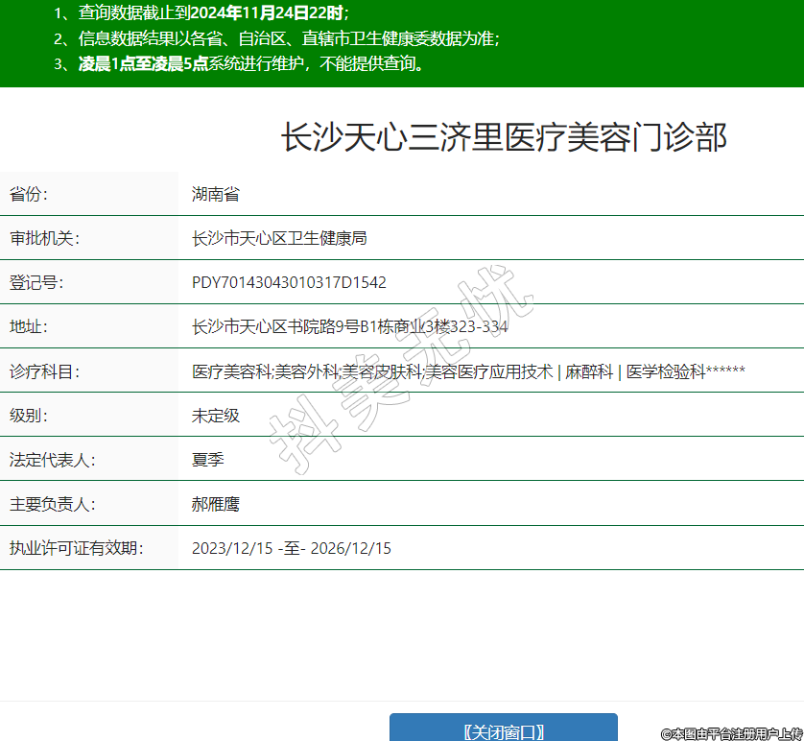Screen dimensions: 804x741
Task: Select the 诊疗科目 row label
Action: click(x=44, y=371)
